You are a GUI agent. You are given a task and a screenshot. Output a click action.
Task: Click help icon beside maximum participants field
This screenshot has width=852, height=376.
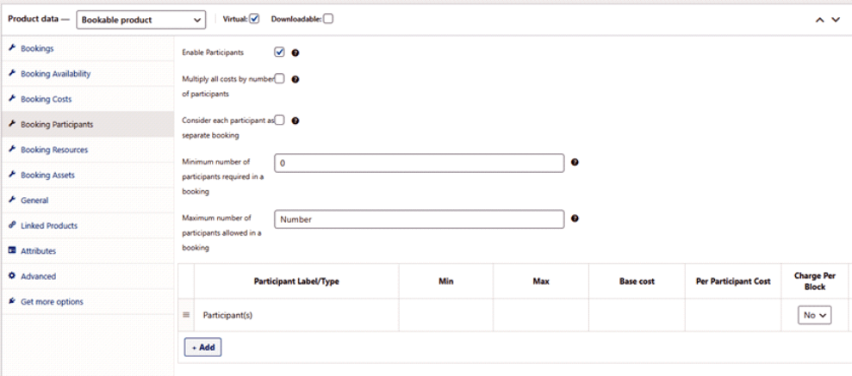575,218
